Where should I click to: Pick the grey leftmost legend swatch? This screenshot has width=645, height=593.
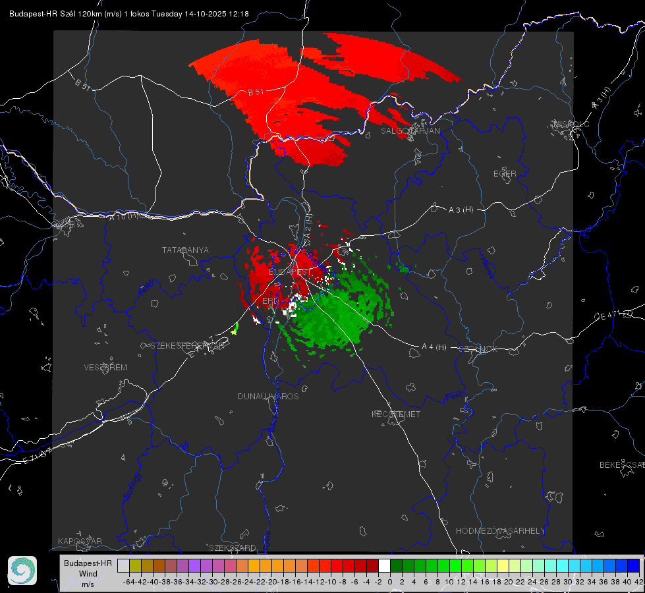point(123,565)
